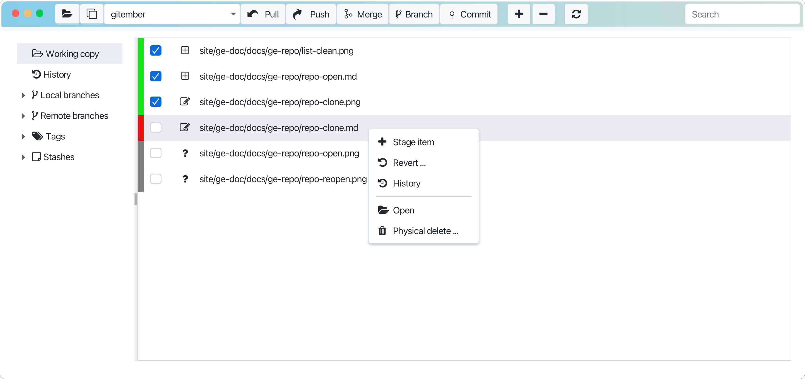The width and height of the screenshot is (805, 379).
Task: Click the untracked question mark for repo-open.png
Action: pyautogui.click(x=185, y=153)
